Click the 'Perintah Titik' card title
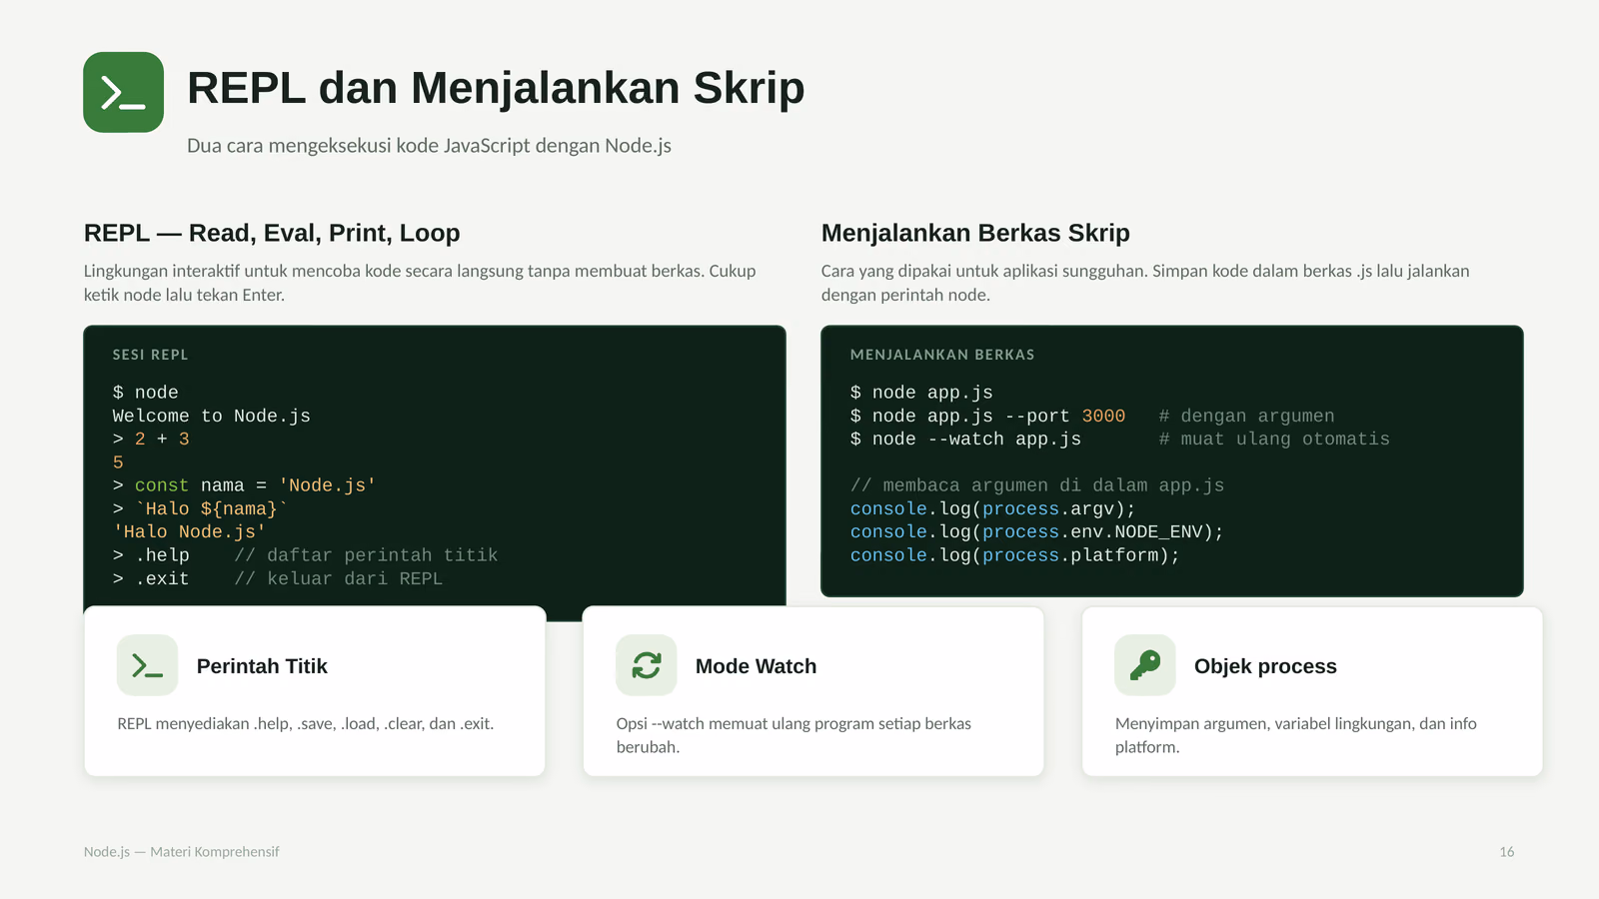 tap(262, 666)
